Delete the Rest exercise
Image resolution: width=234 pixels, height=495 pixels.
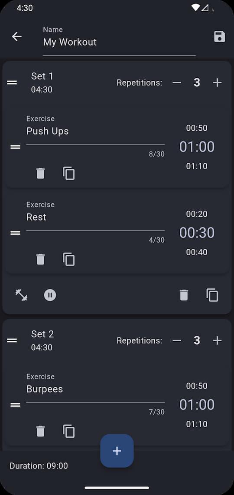(41, 260)
